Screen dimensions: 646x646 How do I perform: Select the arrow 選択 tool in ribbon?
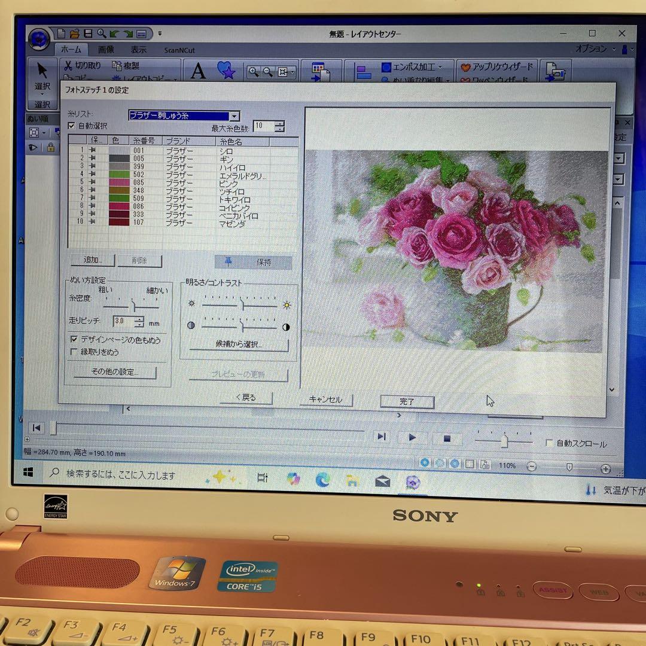[x=42, y=76]
